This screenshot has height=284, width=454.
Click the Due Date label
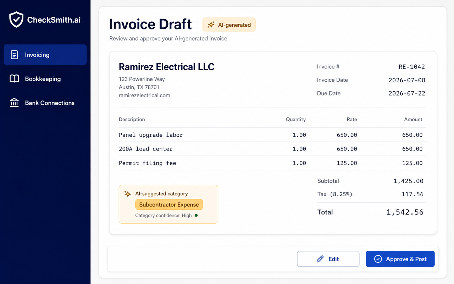coord(329,93)
